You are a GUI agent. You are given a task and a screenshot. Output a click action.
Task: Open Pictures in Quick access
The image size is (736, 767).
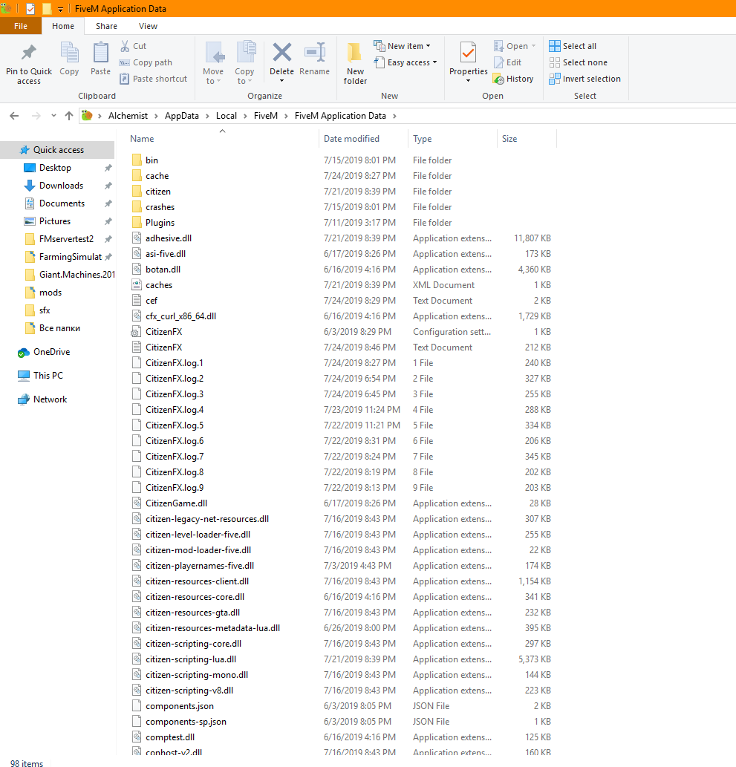pos(55,221)
